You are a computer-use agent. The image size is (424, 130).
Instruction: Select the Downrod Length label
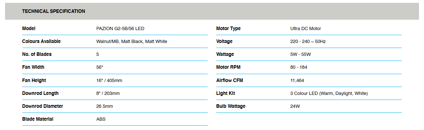click(x=40, y=93)
